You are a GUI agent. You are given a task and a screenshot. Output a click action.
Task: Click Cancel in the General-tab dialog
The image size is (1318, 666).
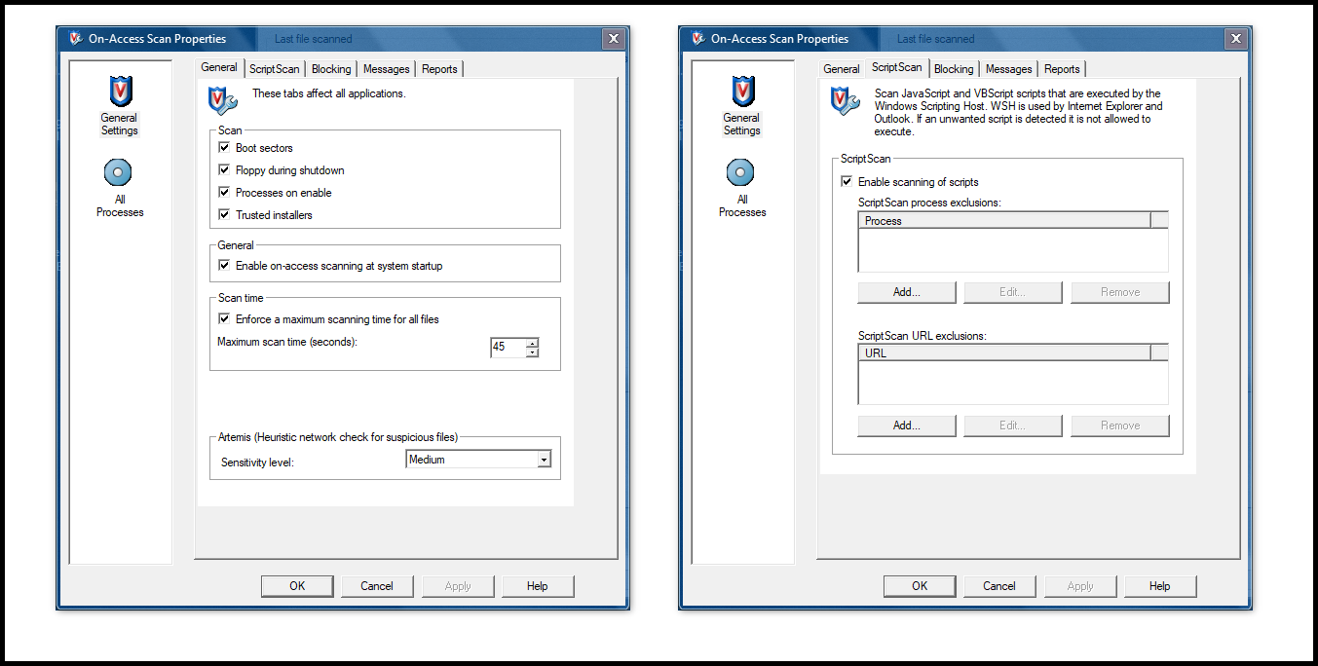tap(377, 586)
